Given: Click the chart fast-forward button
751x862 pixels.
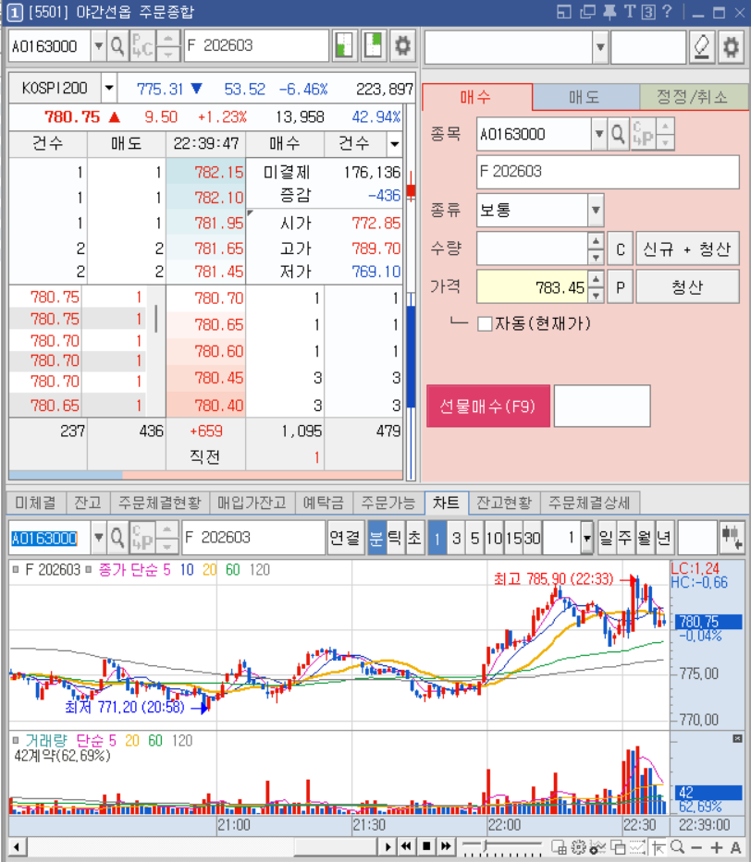Looking at the screenshot, I should click(446, 846).
